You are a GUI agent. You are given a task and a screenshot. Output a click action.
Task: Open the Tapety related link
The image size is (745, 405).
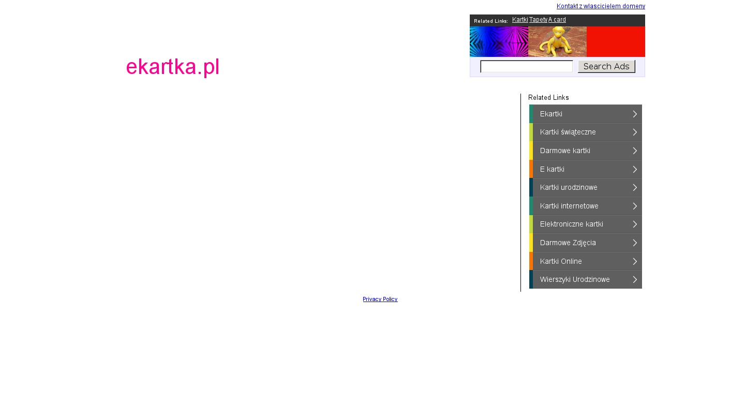coord(538,20)
